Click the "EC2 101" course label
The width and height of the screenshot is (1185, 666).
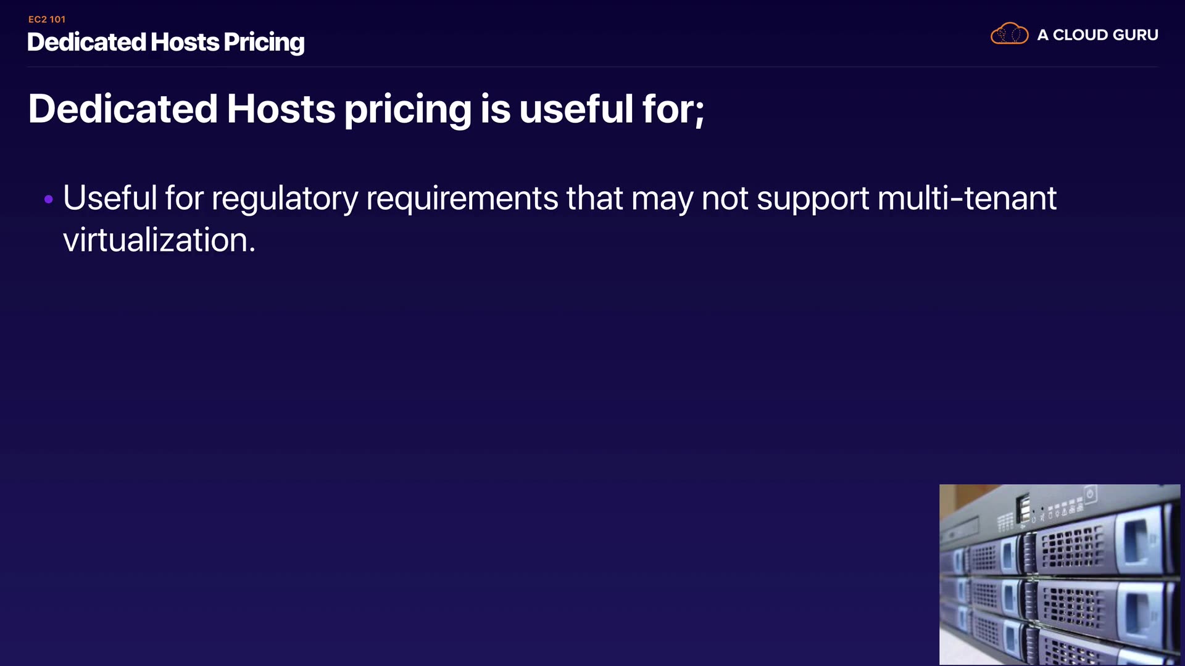coord(47,20)
